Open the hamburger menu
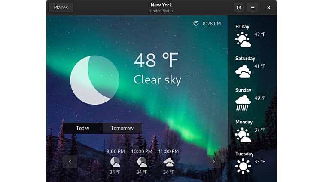Viewport: 323px width, 182px height. click(253, 8)
